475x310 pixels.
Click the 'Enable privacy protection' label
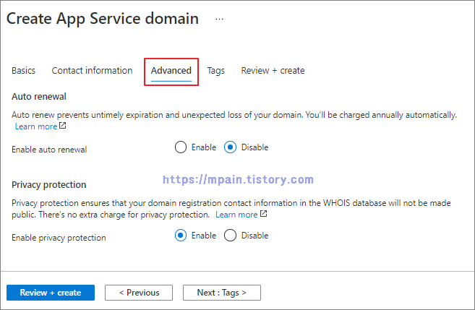tap(59, 238)
